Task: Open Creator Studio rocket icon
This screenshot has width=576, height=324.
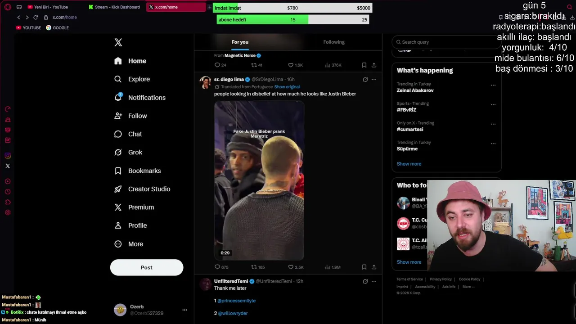Action: coord(118,189)
